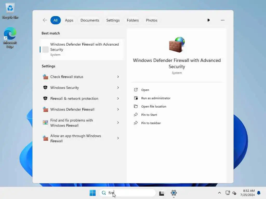This screenshot has height=199, width=266.
Task: Click the taskbar search magnifier icon
Action: [104, 193]
